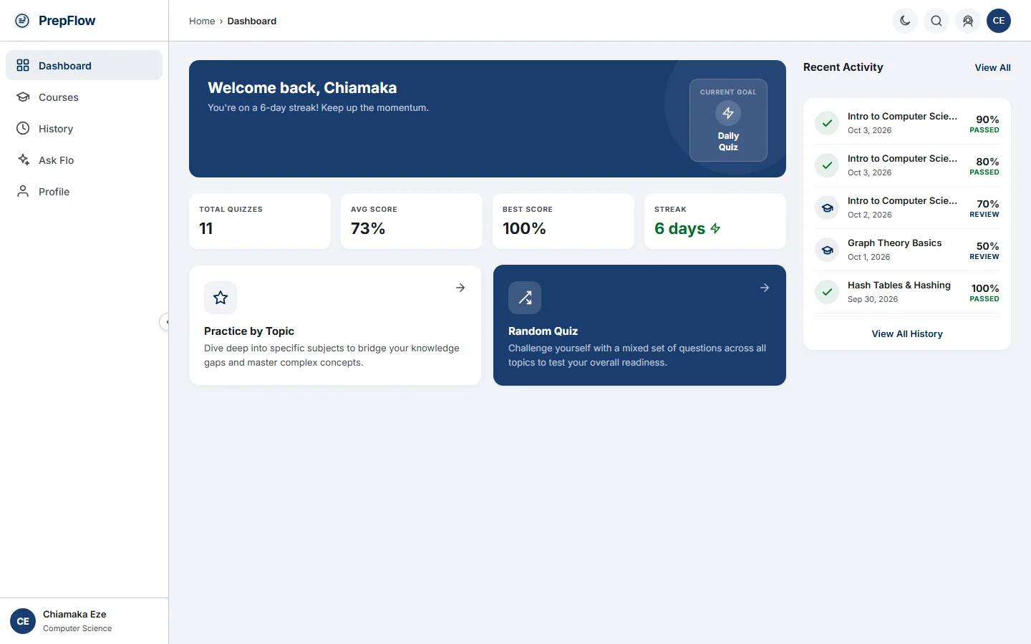Click the Recent Activity heading

[843, 67]
